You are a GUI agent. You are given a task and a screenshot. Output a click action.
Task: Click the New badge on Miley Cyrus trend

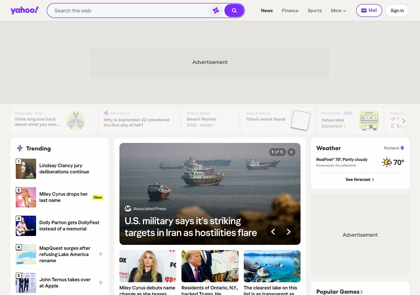(x=98, y=197)
